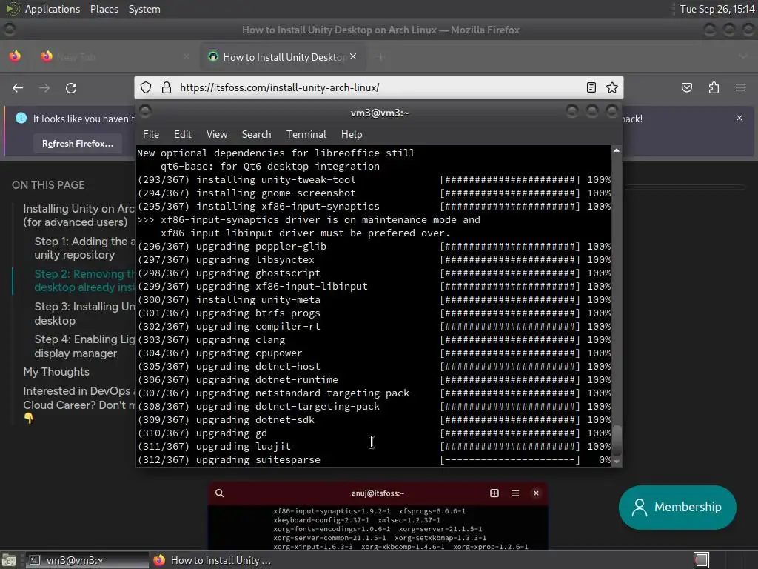Reload the page in Firefox
This screenshot has height=569, width=758.
(x=71, y=88)
